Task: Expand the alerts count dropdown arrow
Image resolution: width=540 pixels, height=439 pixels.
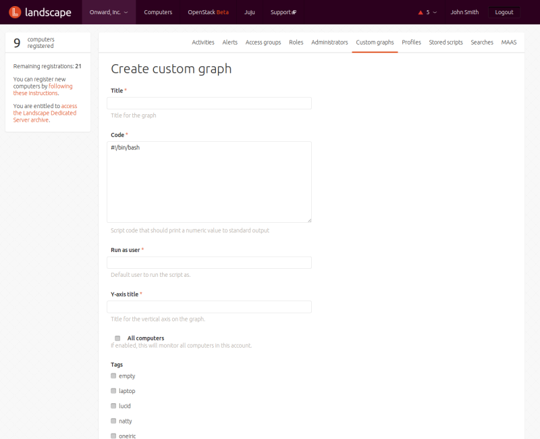Action: pyautogui.click(x=435, y=12)
